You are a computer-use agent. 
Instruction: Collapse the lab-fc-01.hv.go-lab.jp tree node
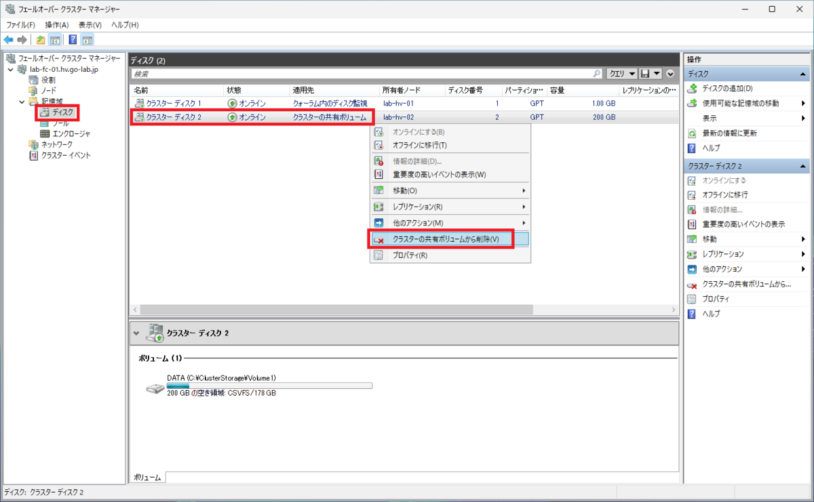pyautogui.click(x=10, y=69)
